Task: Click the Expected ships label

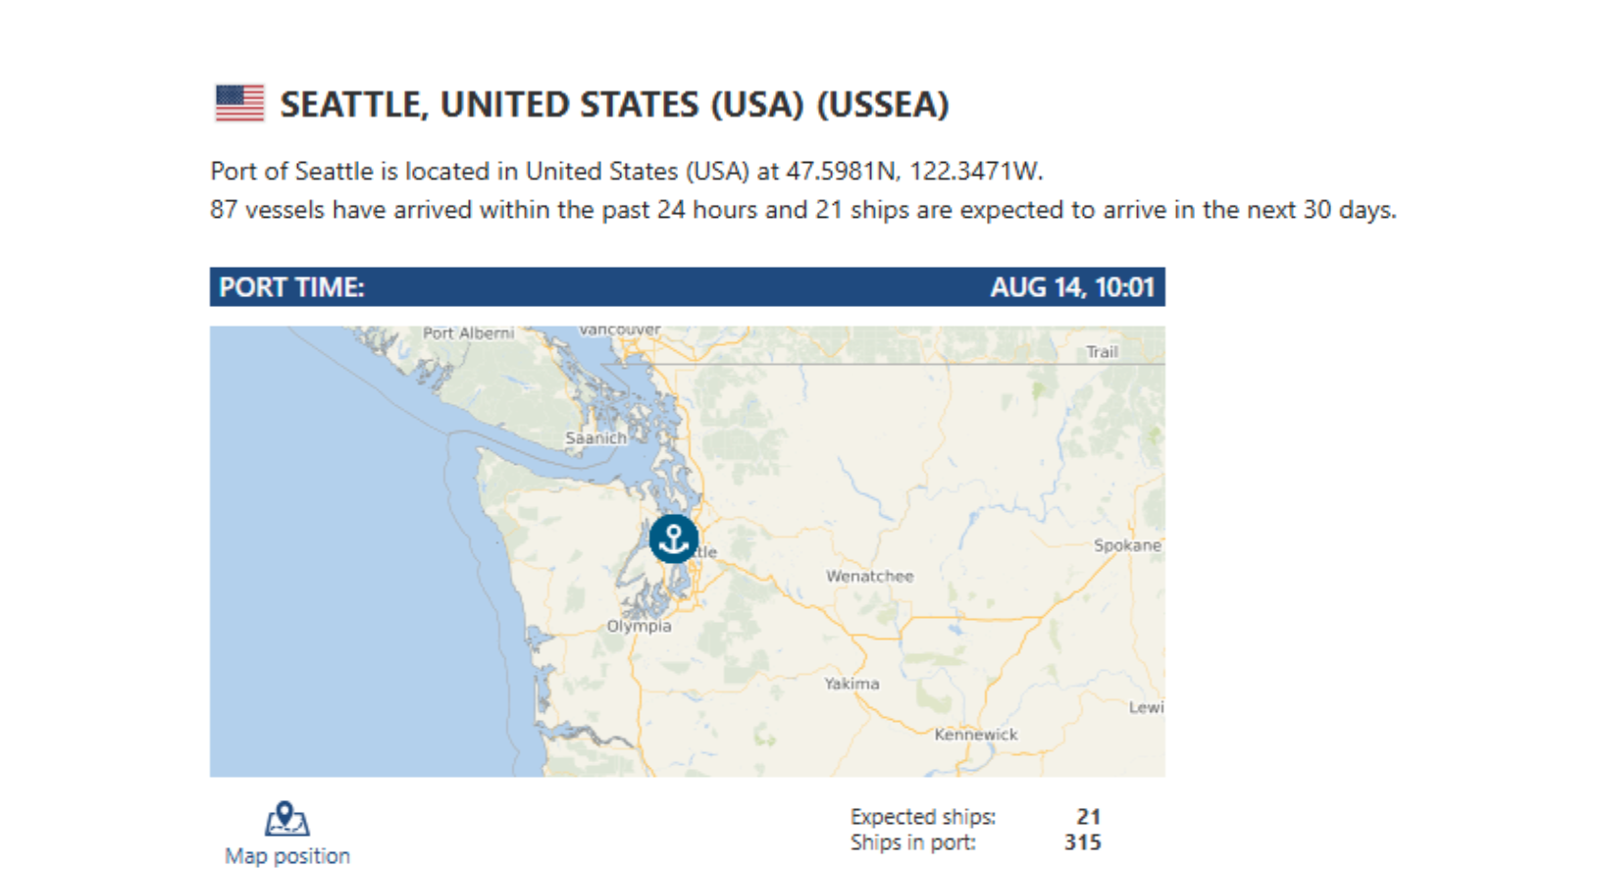Action: pyautogui.click(x=923, y=817)
